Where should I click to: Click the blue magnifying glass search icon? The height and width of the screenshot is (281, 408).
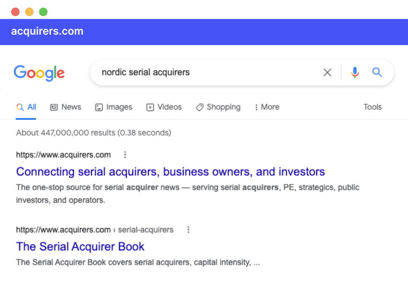coord(377,72)
